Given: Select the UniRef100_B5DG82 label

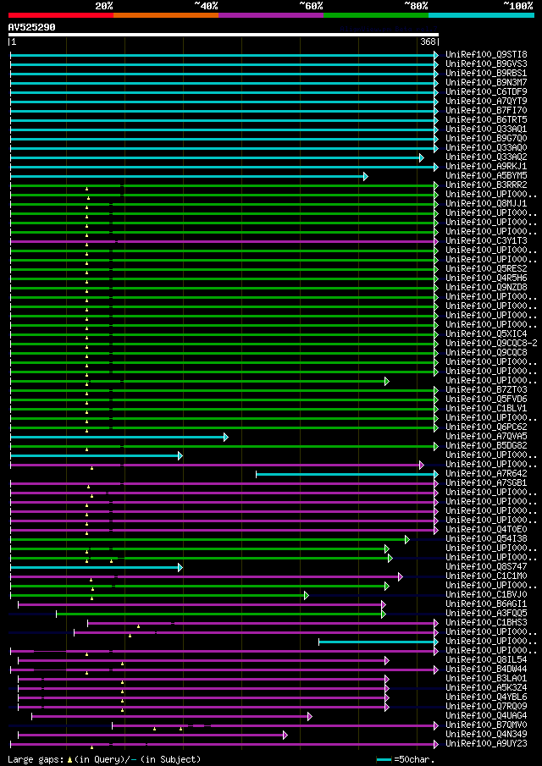Looking at the screenshot, I should point(486,445).
